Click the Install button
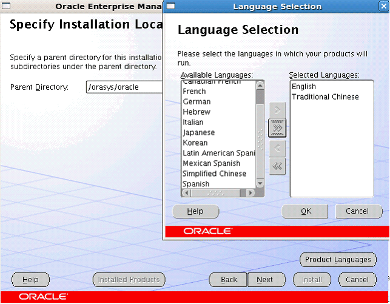 (312, 280)
